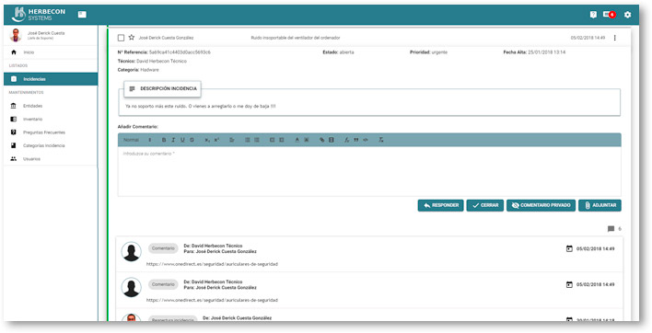Open the settings gear icon
The image size is (652, 333).
tap(627, 15)
